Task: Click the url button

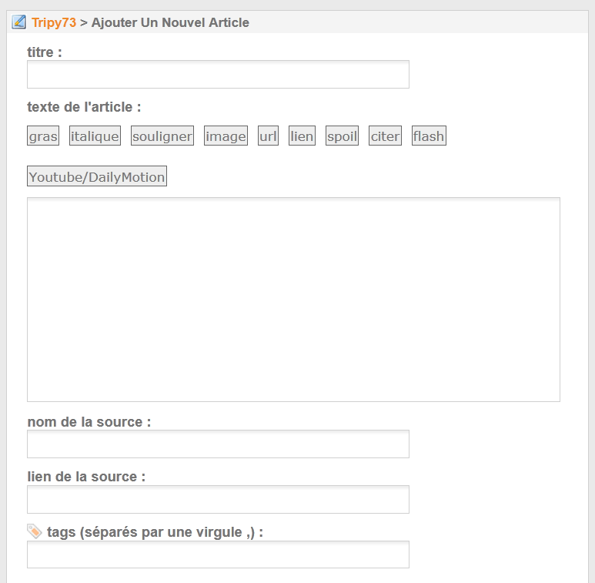Action: tap(269, 136)
